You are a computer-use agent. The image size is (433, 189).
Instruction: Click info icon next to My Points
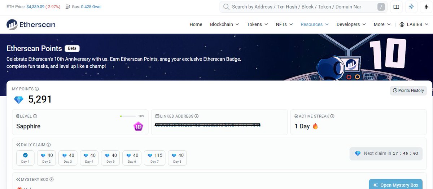tap(37, 89)
